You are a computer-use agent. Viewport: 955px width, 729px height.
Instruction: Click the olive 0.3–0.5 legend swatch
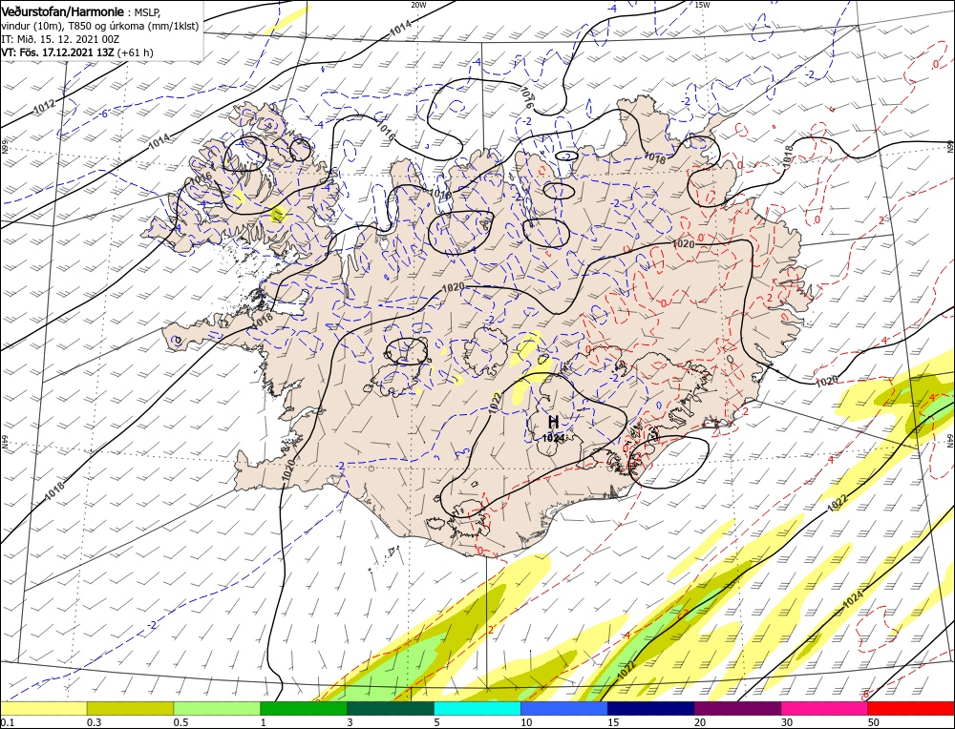tap(130, 708)
